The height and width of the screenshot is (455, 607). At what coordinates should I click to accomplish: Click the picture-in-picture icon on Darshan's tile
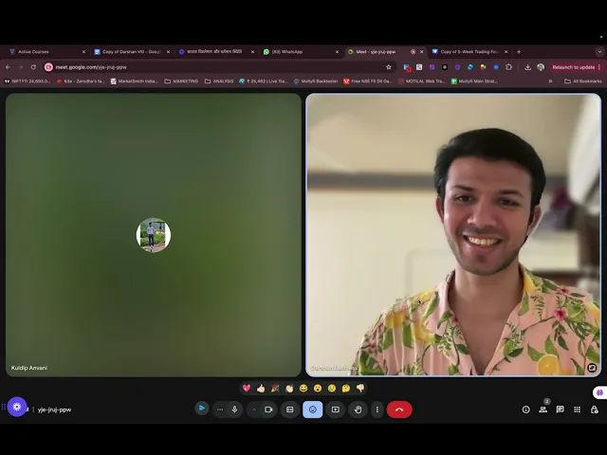click(x=592, y=368)
